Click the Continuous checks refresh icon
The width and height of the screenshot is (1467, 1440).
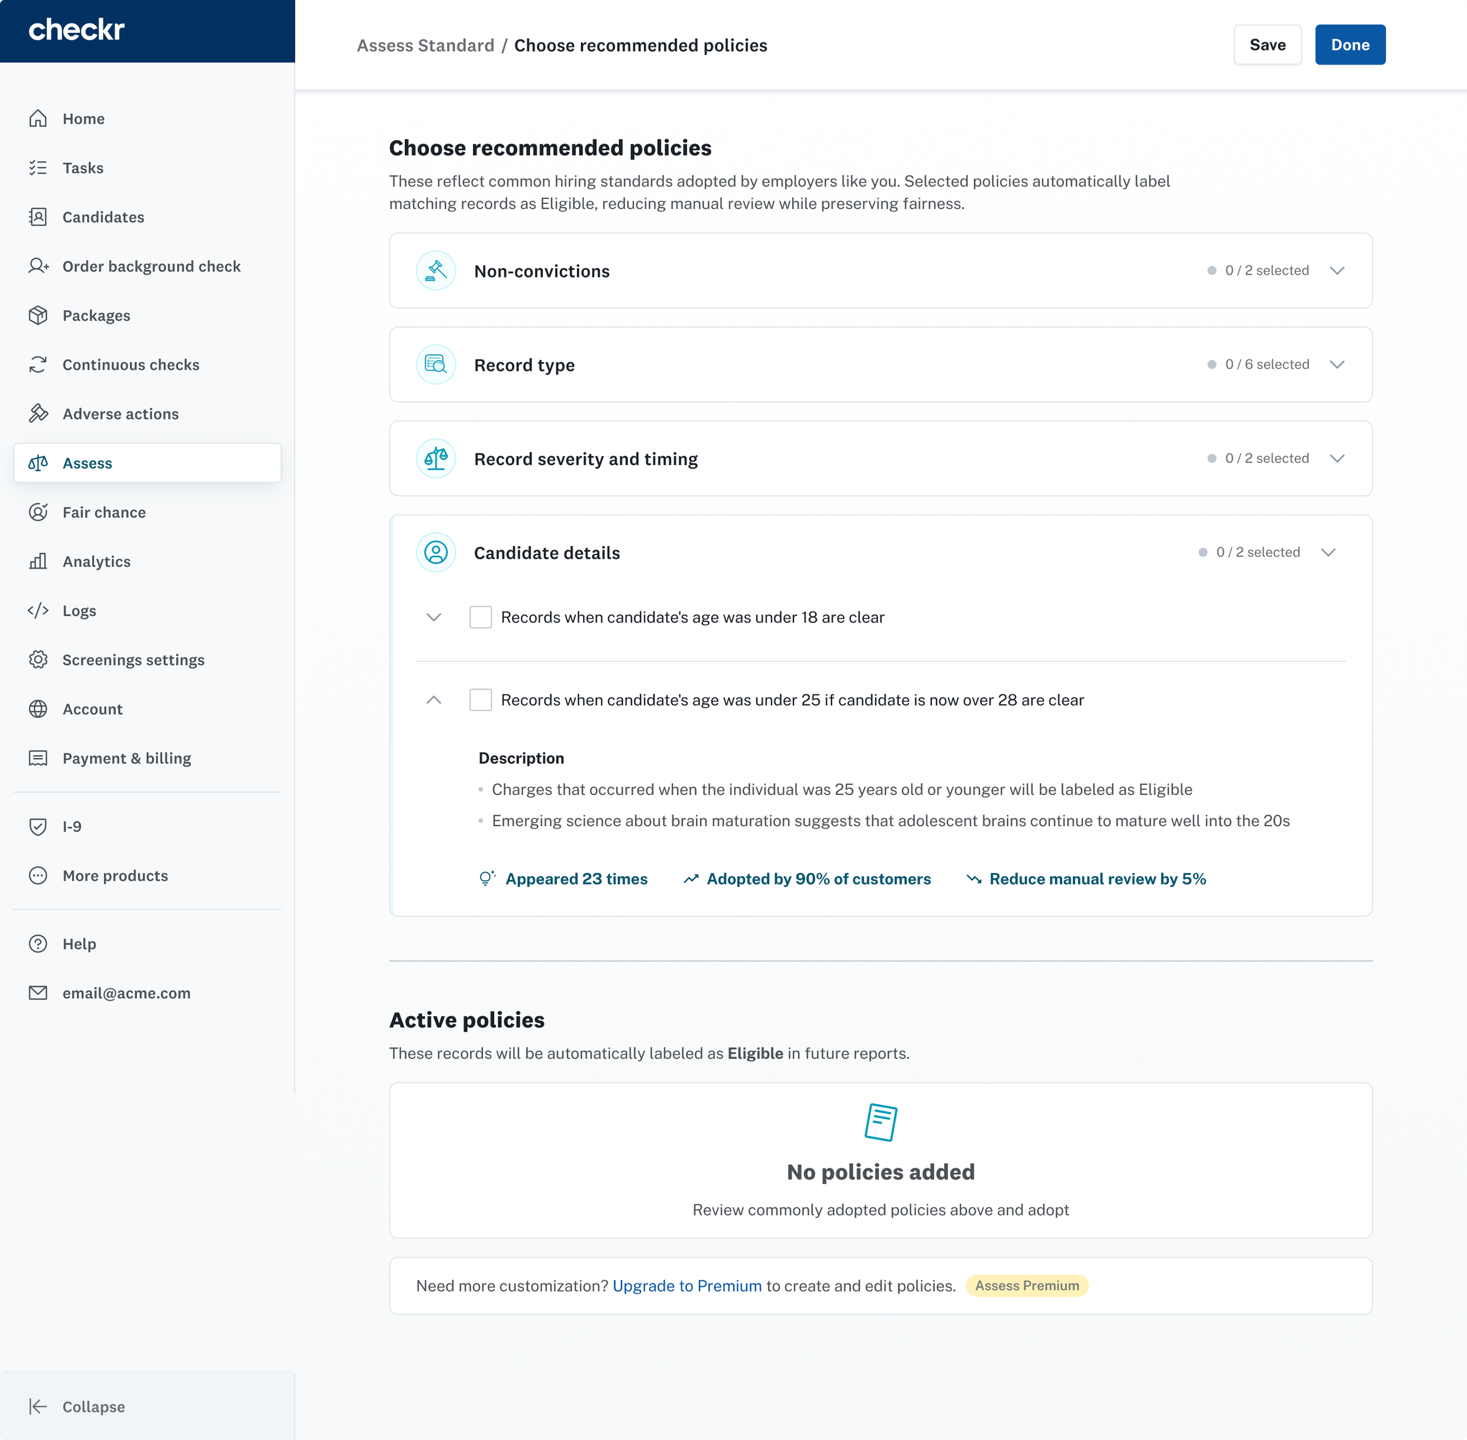pos(38,364)
